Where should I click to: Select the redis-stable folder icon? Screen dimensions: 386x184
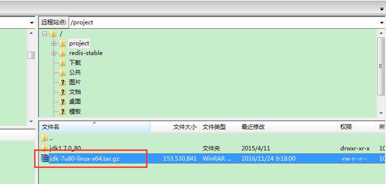(x=62, y=53)
